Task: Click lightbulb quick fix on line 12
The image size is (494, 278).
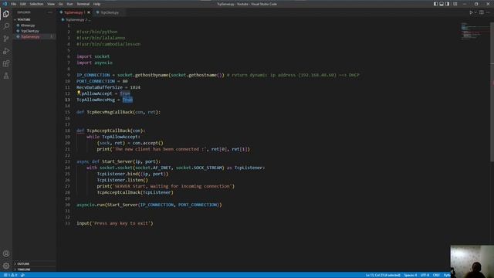Action: [x=79, y=93]
